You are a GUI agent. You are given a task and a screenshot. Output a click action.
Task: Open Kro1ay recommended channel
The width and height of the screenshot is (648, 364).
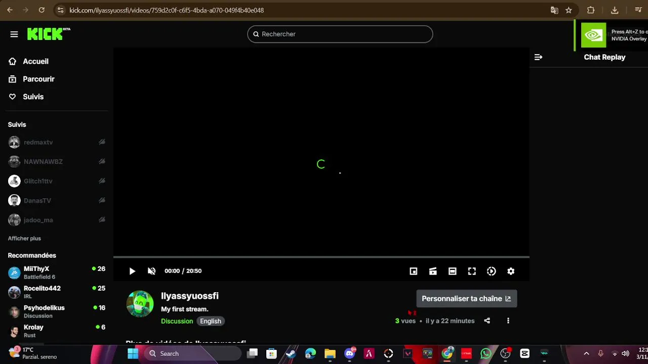57,331
